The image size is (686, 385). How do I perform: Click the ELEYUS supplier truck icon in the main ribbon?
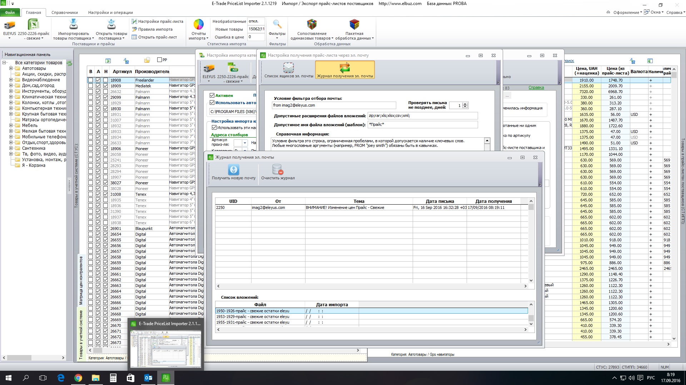point(10,25)
